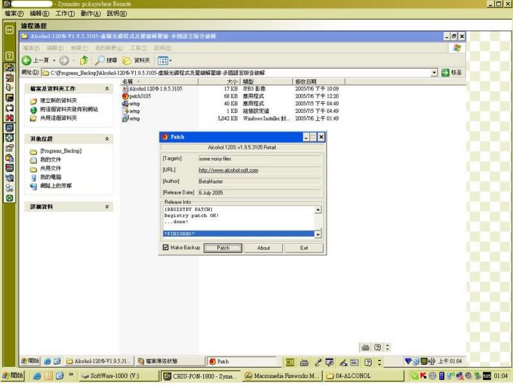The width and height of the screenshot is (513, 385).
Task: Expand the 詳細資料 panel
Action: (107, 207)
